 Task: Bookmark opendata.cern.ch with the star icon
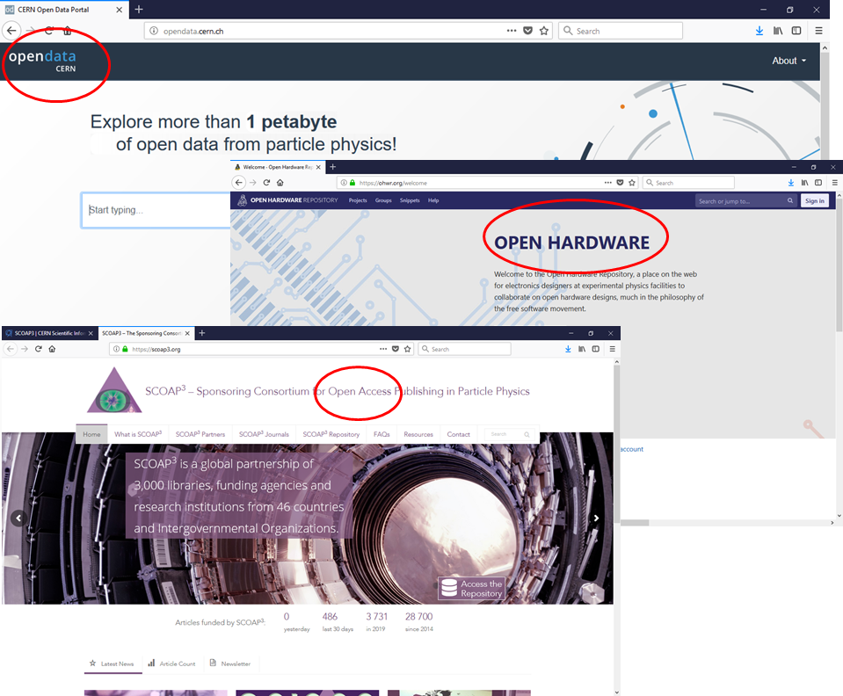[x=544, y=31]
